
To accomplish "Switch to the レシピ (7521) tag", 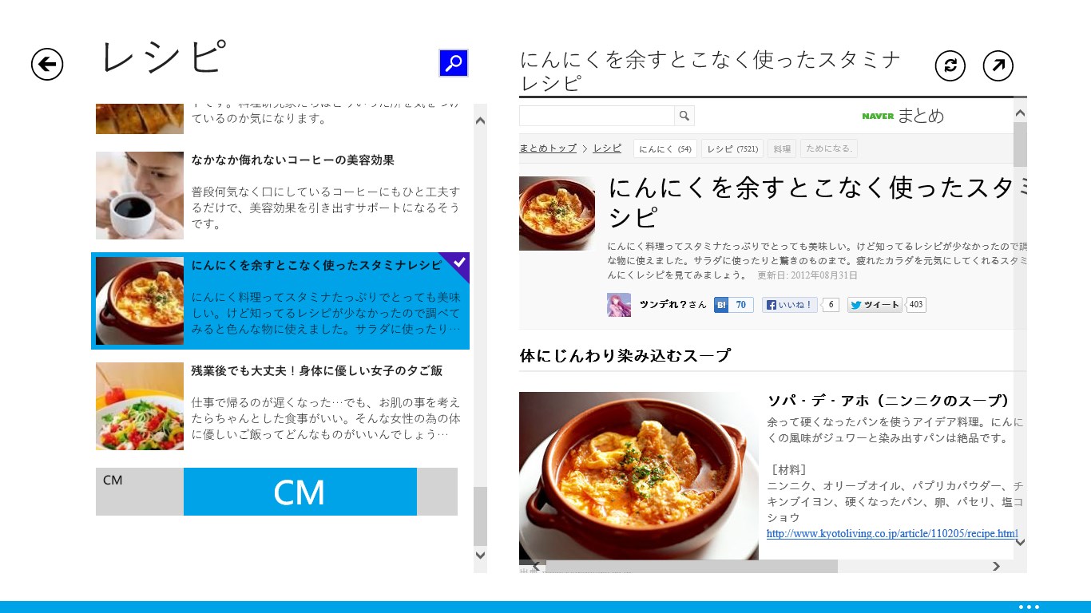I will (x=732, y=148).
